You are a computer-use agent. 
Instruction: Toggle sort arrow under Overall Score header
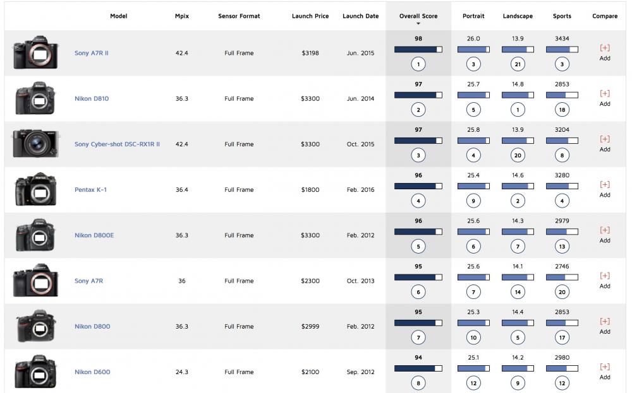point(418,24)
